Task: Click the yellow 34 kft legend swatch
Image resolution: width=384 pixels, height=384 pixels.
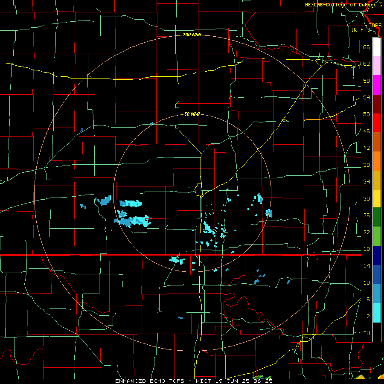Action: point(377,199)
